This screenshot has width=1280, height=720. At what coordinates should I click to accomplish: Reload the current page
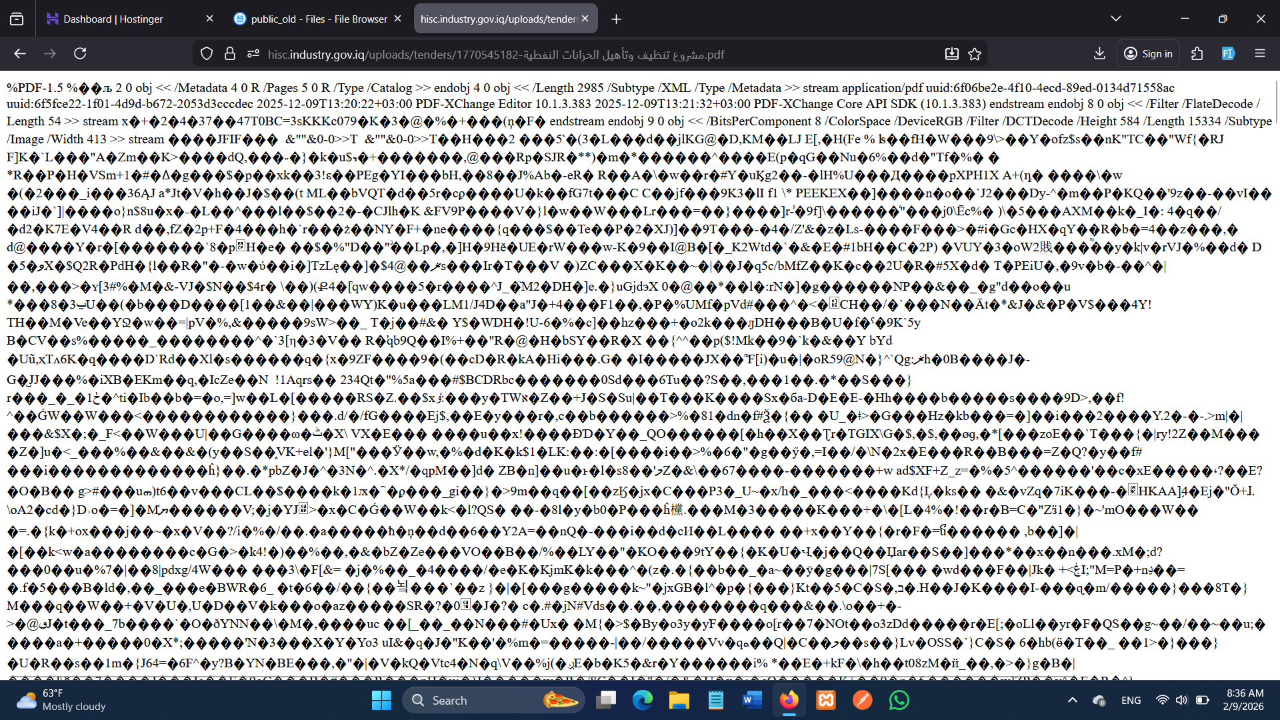(80, 53)
